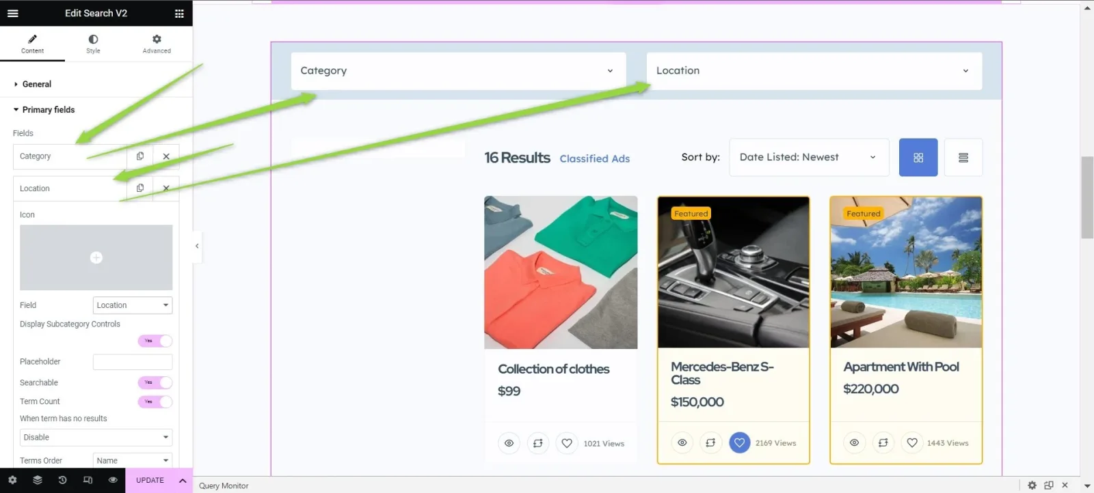This screenshot has height=493, width=1094.
Task: Open the History icon
Action: 62,480
